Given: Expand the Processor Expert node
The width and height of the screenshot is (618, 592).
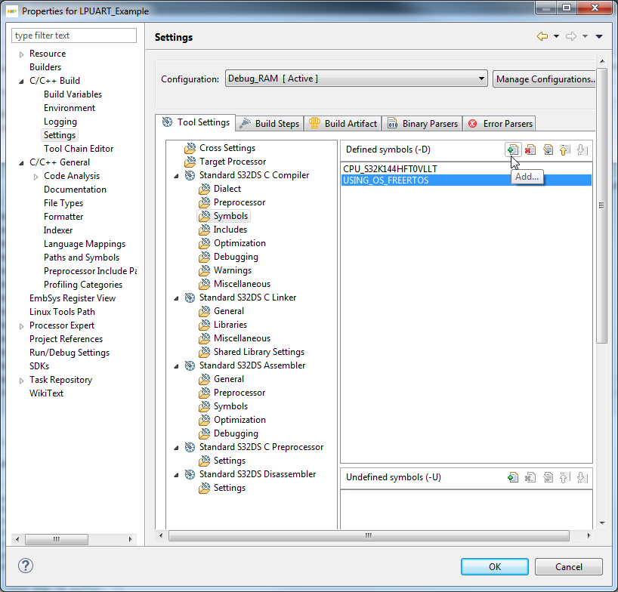Looking at the screenshot, I should 21,326.
